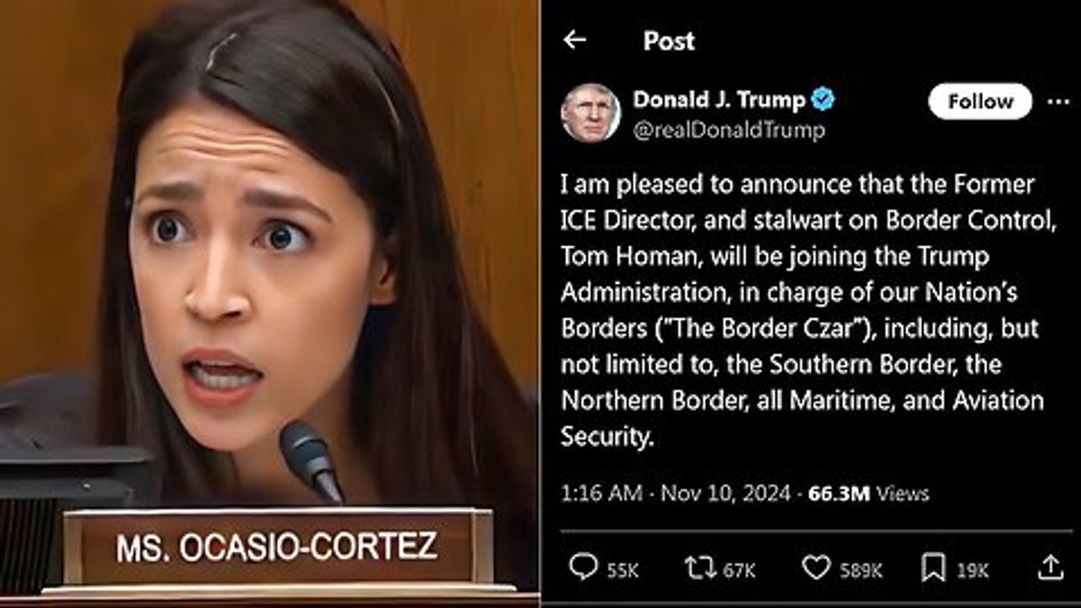Click the 55K replies count

(622, 571)
